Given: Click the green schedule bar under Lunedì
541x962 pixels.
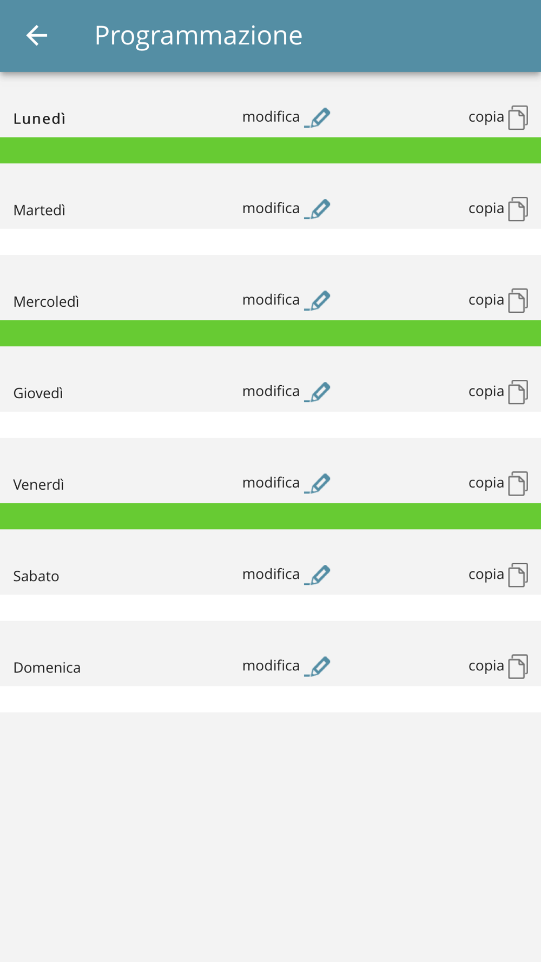Looking at the screenshot, I should tap(270, 150).
